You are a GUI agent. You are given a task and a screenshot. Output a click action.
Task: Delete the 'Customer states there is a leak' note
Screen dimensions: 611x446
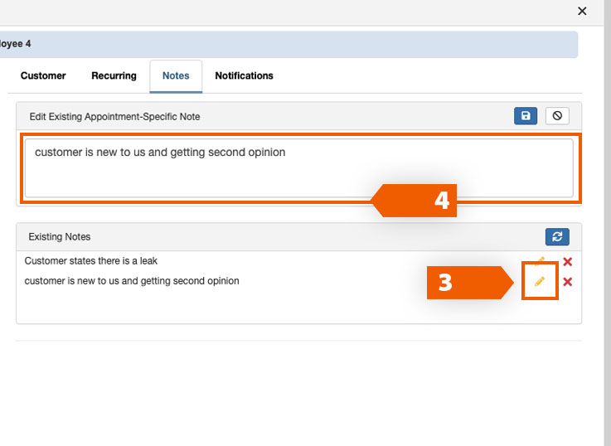[568, 262]
